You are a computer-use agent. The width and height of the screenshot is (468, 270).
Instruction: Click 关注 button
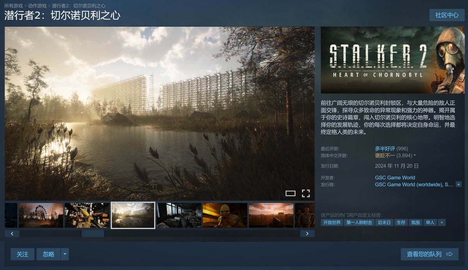click(22, 254)
